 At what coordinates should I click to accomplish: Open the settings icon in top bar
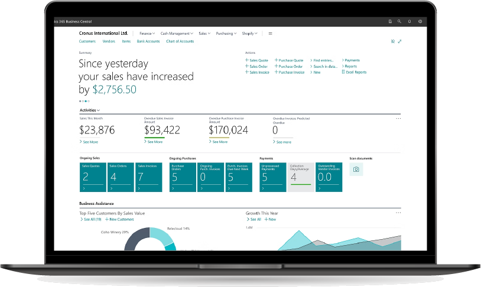coord(420,21)
